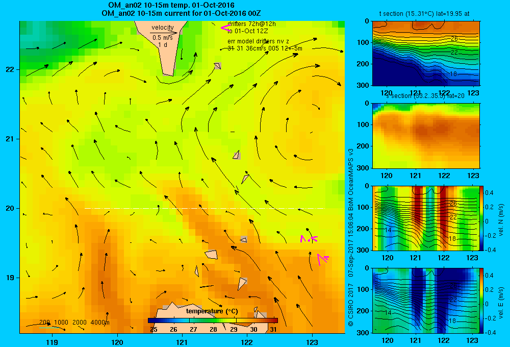Click the 'vel. E (m/s)' axis label
The width and height of the screenshot is (510, 347).
[501, 302]
